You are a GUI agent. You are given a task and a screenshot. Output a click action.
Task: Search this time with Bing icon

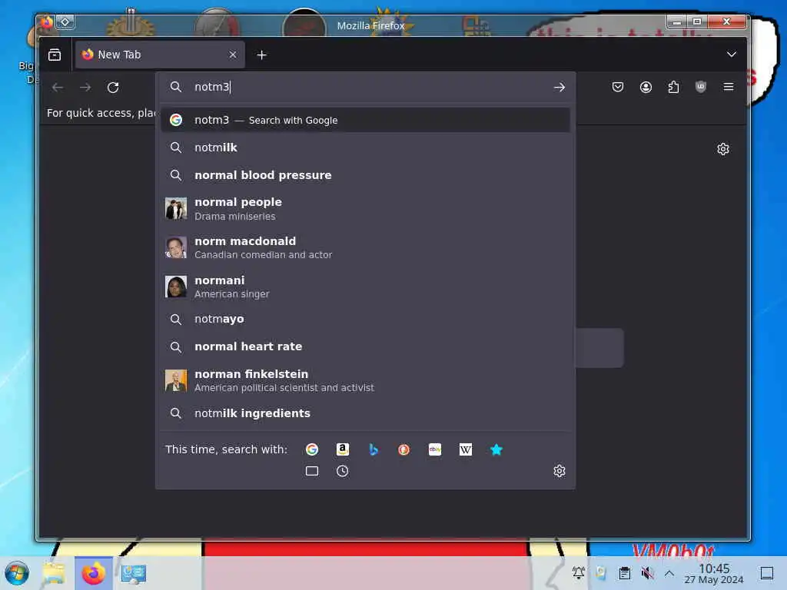point(374,449)
